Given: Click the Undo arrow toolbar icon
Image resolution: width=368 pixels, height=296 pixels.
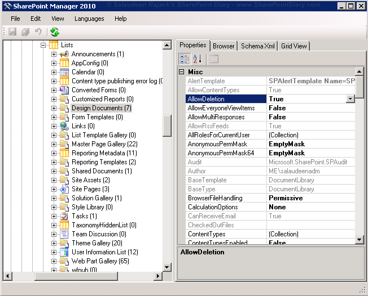Looking at the screenshot, I should pyautogui.click(x=38, y=32).
